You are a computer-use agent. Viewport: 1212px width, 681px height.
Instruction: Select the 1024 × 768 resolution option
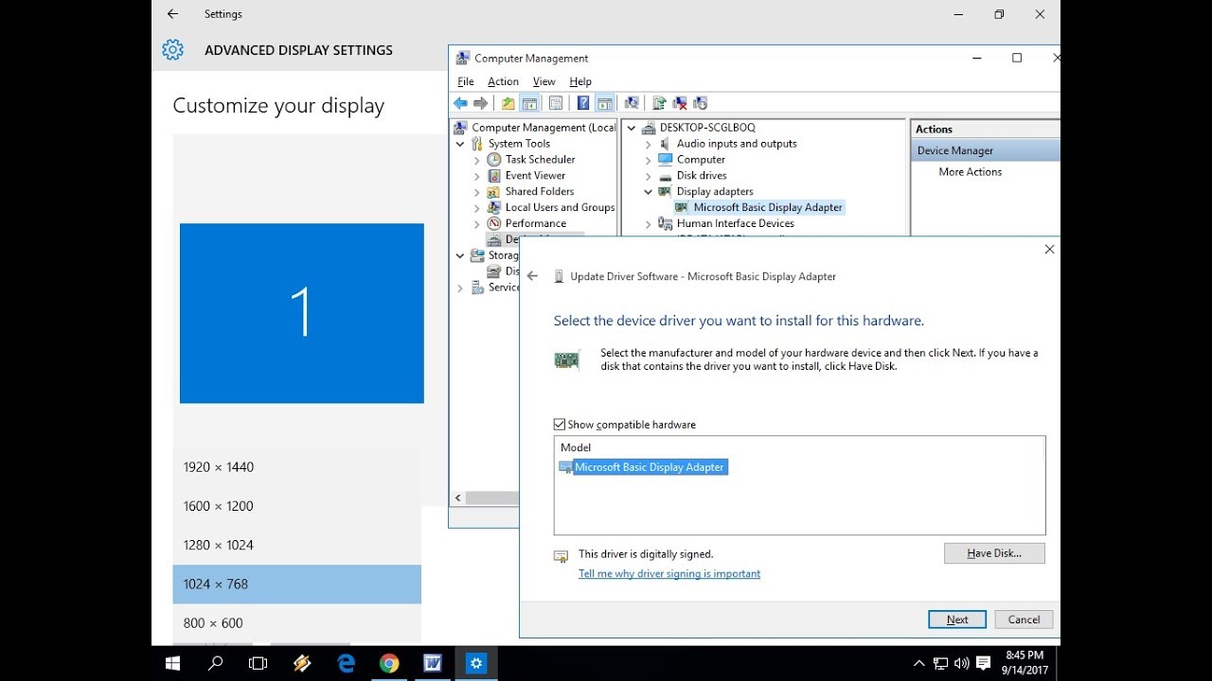(296, 585)
